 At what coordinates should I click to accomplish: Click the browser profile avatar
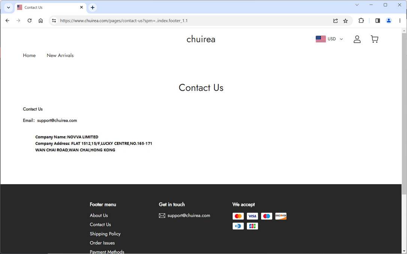389,21
